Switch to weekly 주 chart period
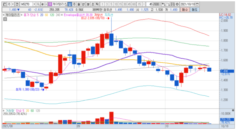The height and width of the screenshot is (131, 237). [x=74, y=4]
